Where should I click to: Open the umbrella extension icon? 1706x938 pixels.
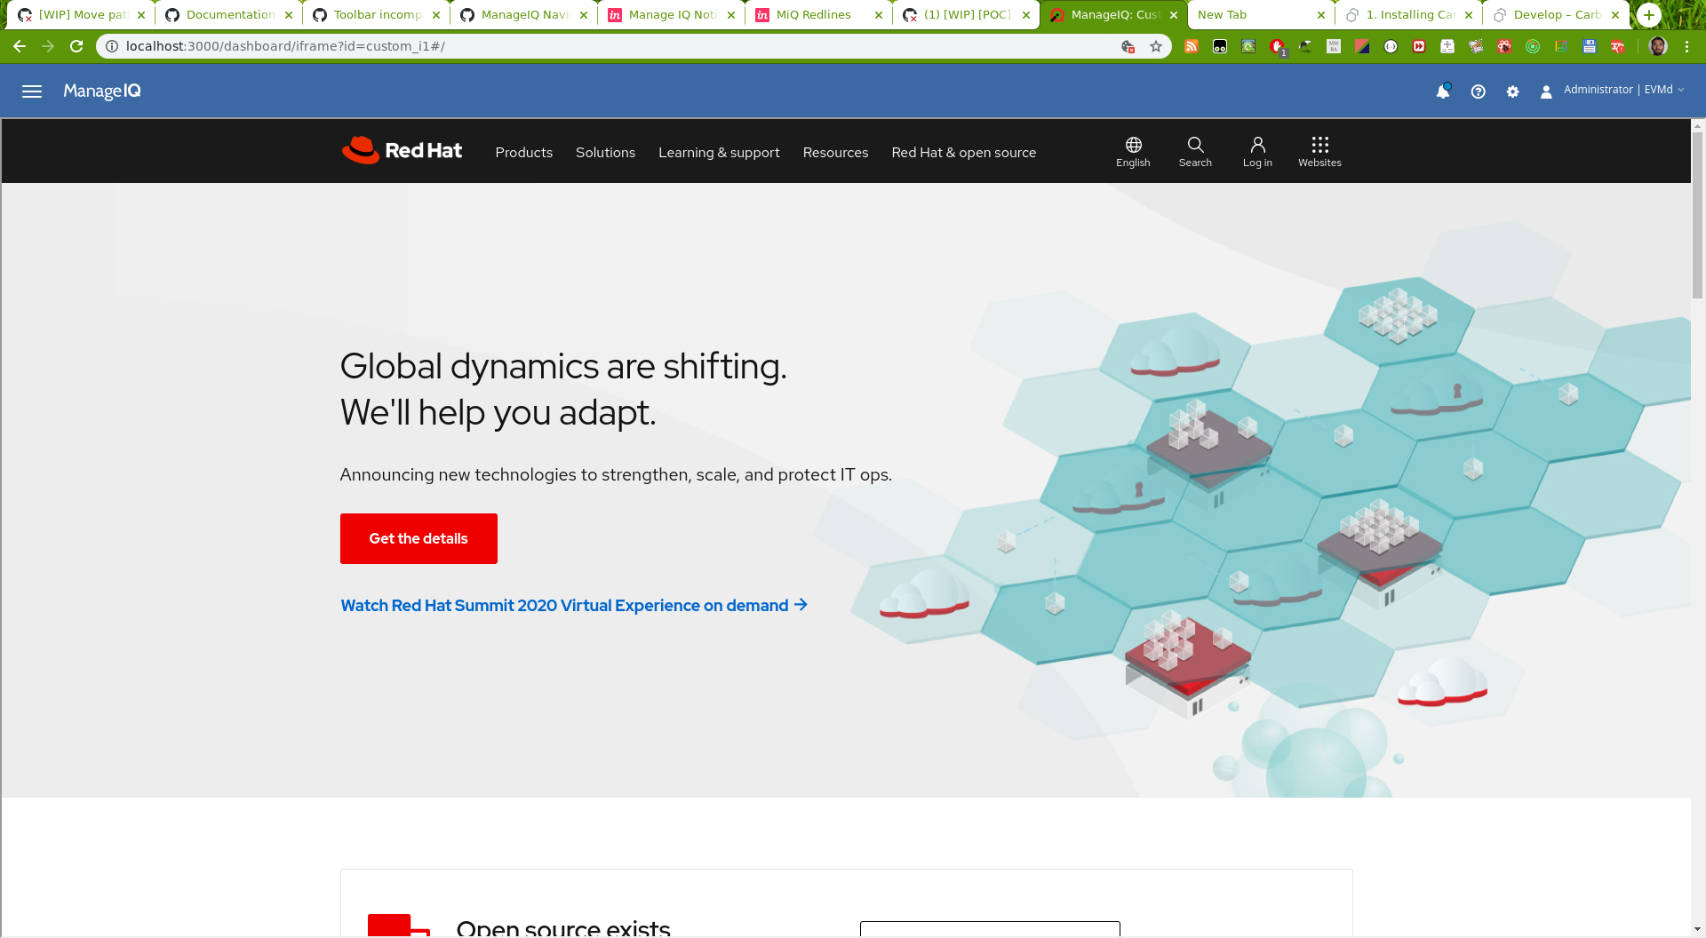[1305, 46]
